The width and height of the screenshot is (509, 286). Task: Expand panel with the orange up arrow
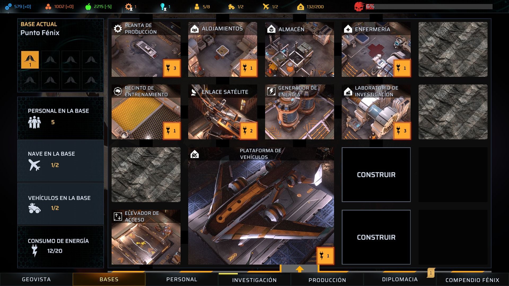click(x=300, y=269)
